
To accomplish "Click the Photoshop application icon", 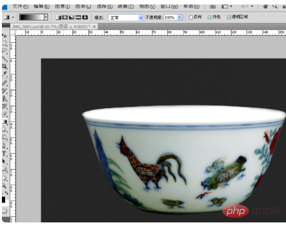I will (4, 7).
